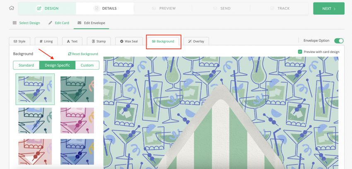Image resolution: width=352 pixels, height=169 pixels.
Task: Switch to the Text tab
Action: click(x=72, y=41)
